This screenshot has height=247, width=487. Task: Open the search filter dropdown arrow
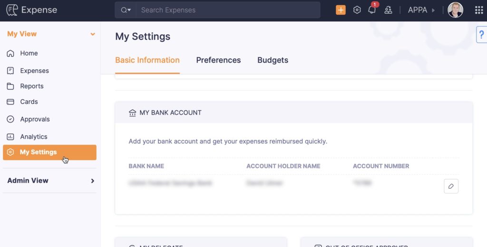[x=126, y=10]
